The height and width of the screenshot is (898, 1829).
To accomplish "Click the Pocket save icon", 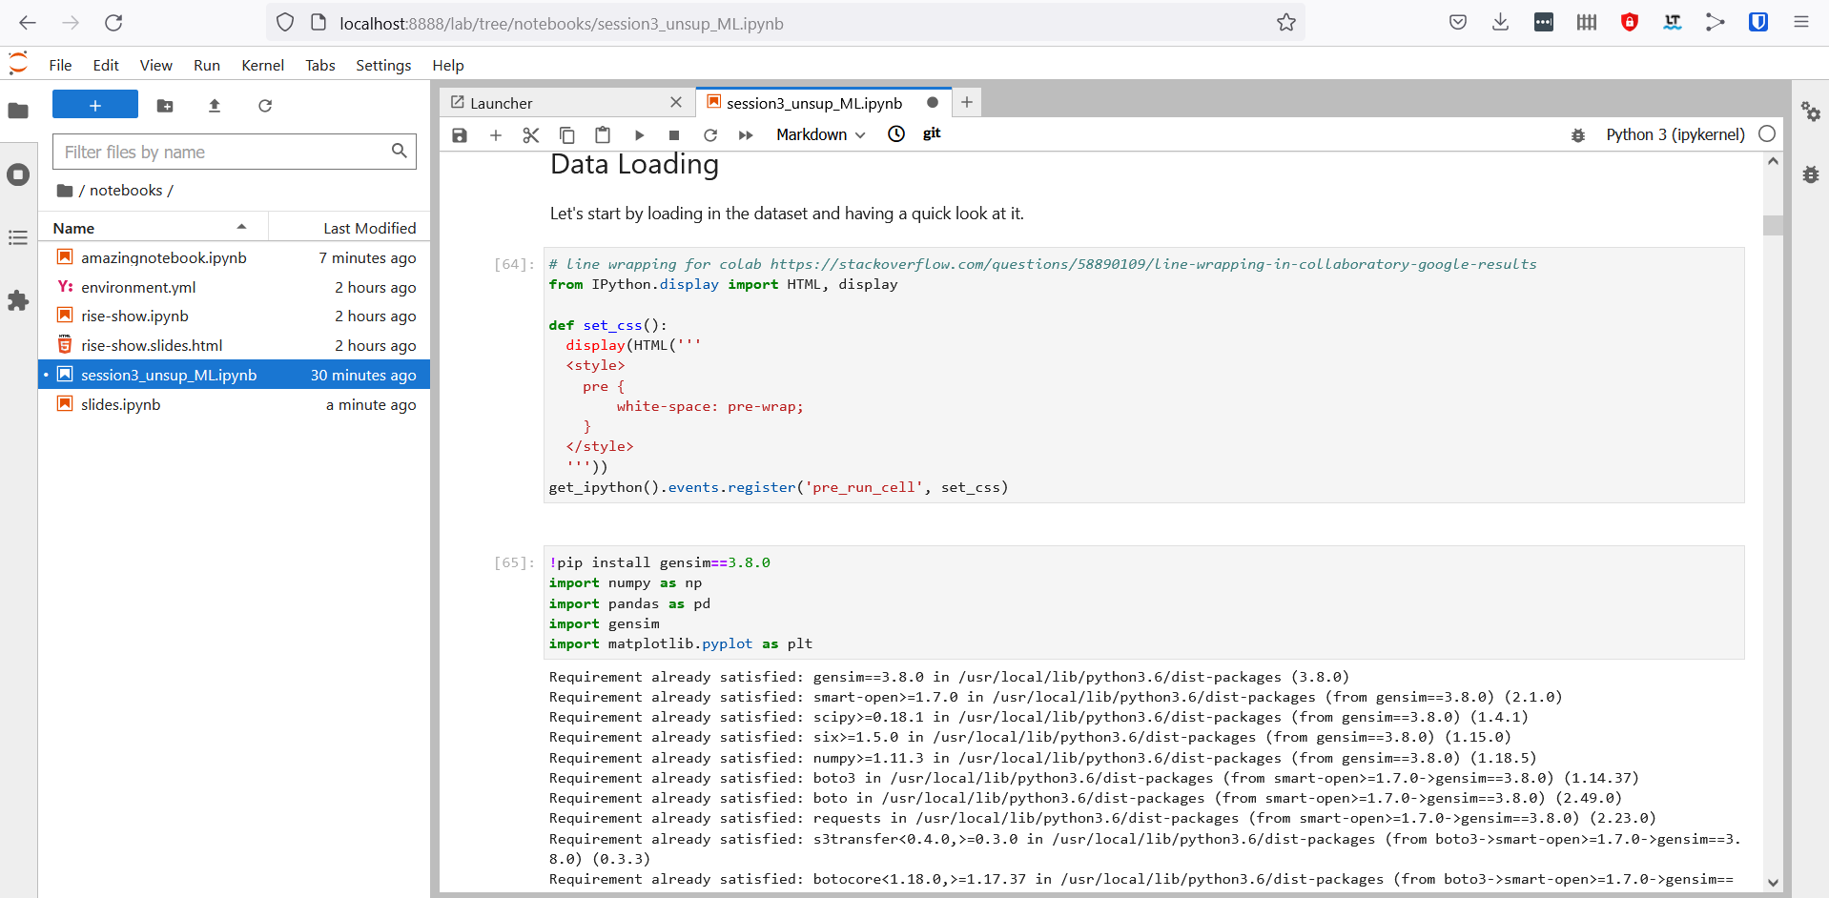I will 1458,22.
